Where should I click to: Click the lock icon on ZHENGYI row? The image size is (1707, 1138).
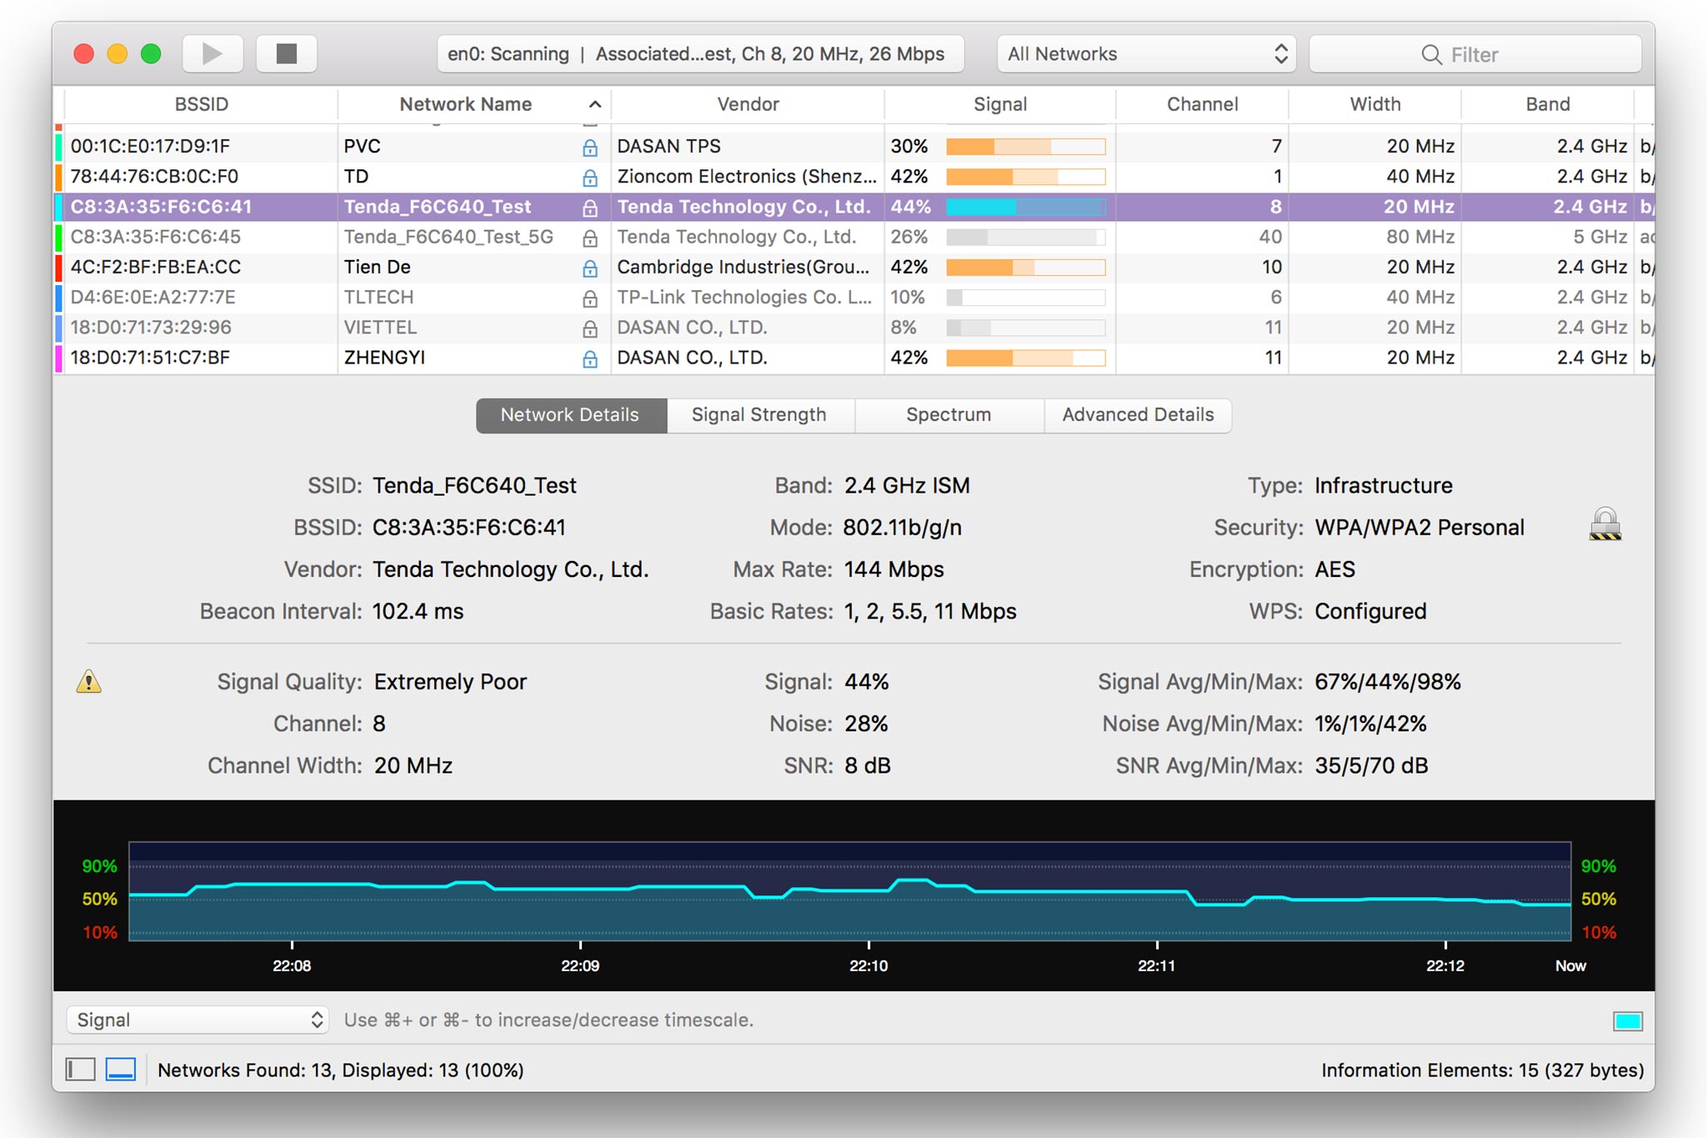point(590,358)
